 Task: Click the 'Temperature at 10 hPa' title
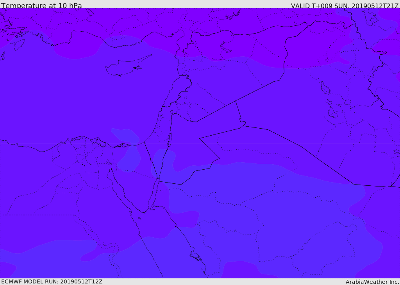click(41, 5)
